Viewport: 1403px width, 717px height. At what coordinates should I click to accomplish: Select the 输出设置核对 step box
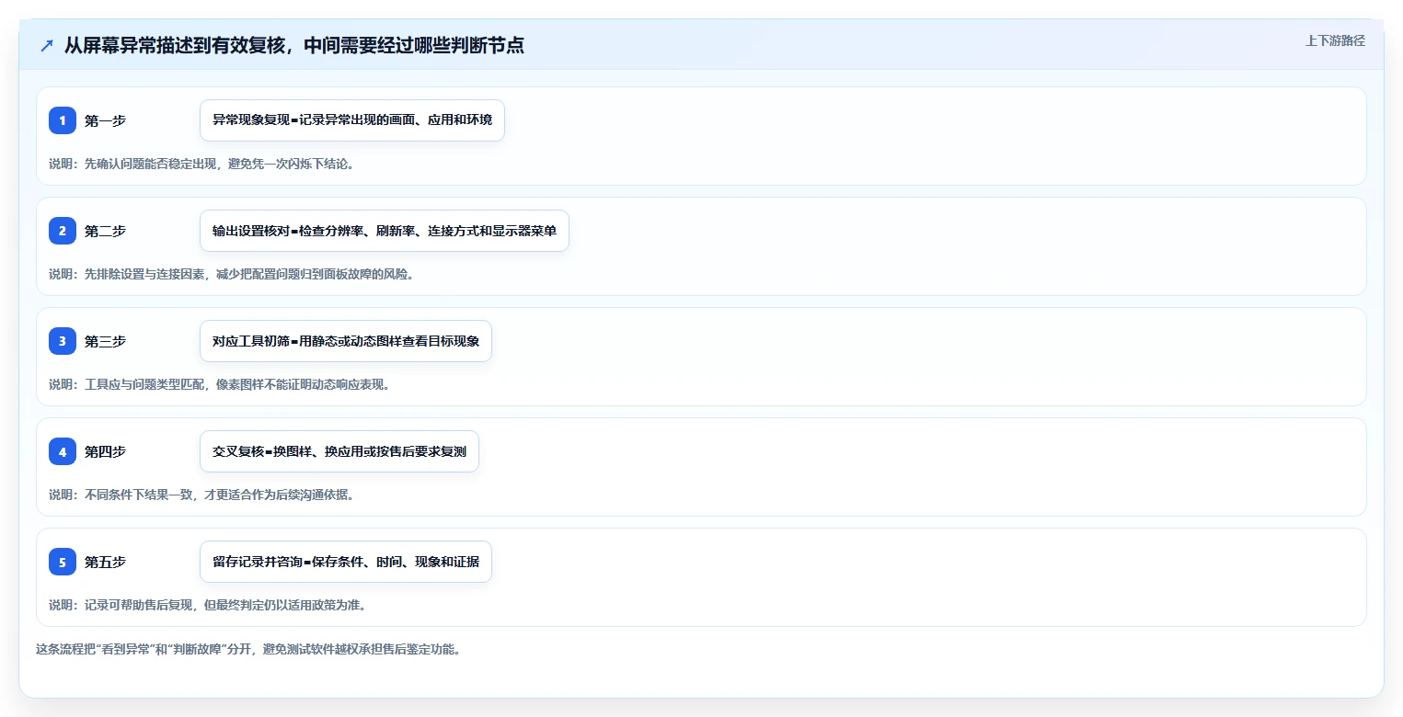pos(385,231)
